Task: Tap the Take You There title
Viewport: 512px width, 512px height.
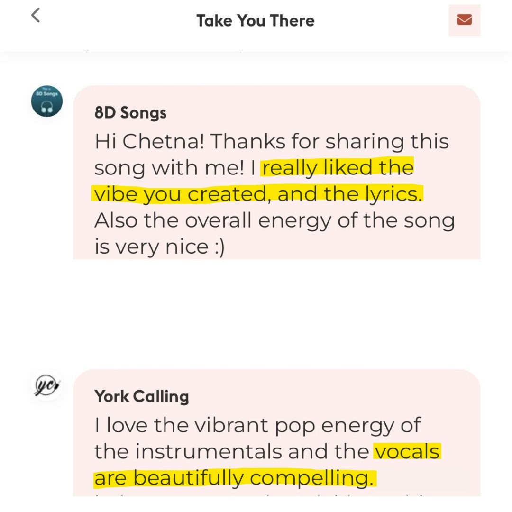Action: pyautogui.click(x=256, y=20)
